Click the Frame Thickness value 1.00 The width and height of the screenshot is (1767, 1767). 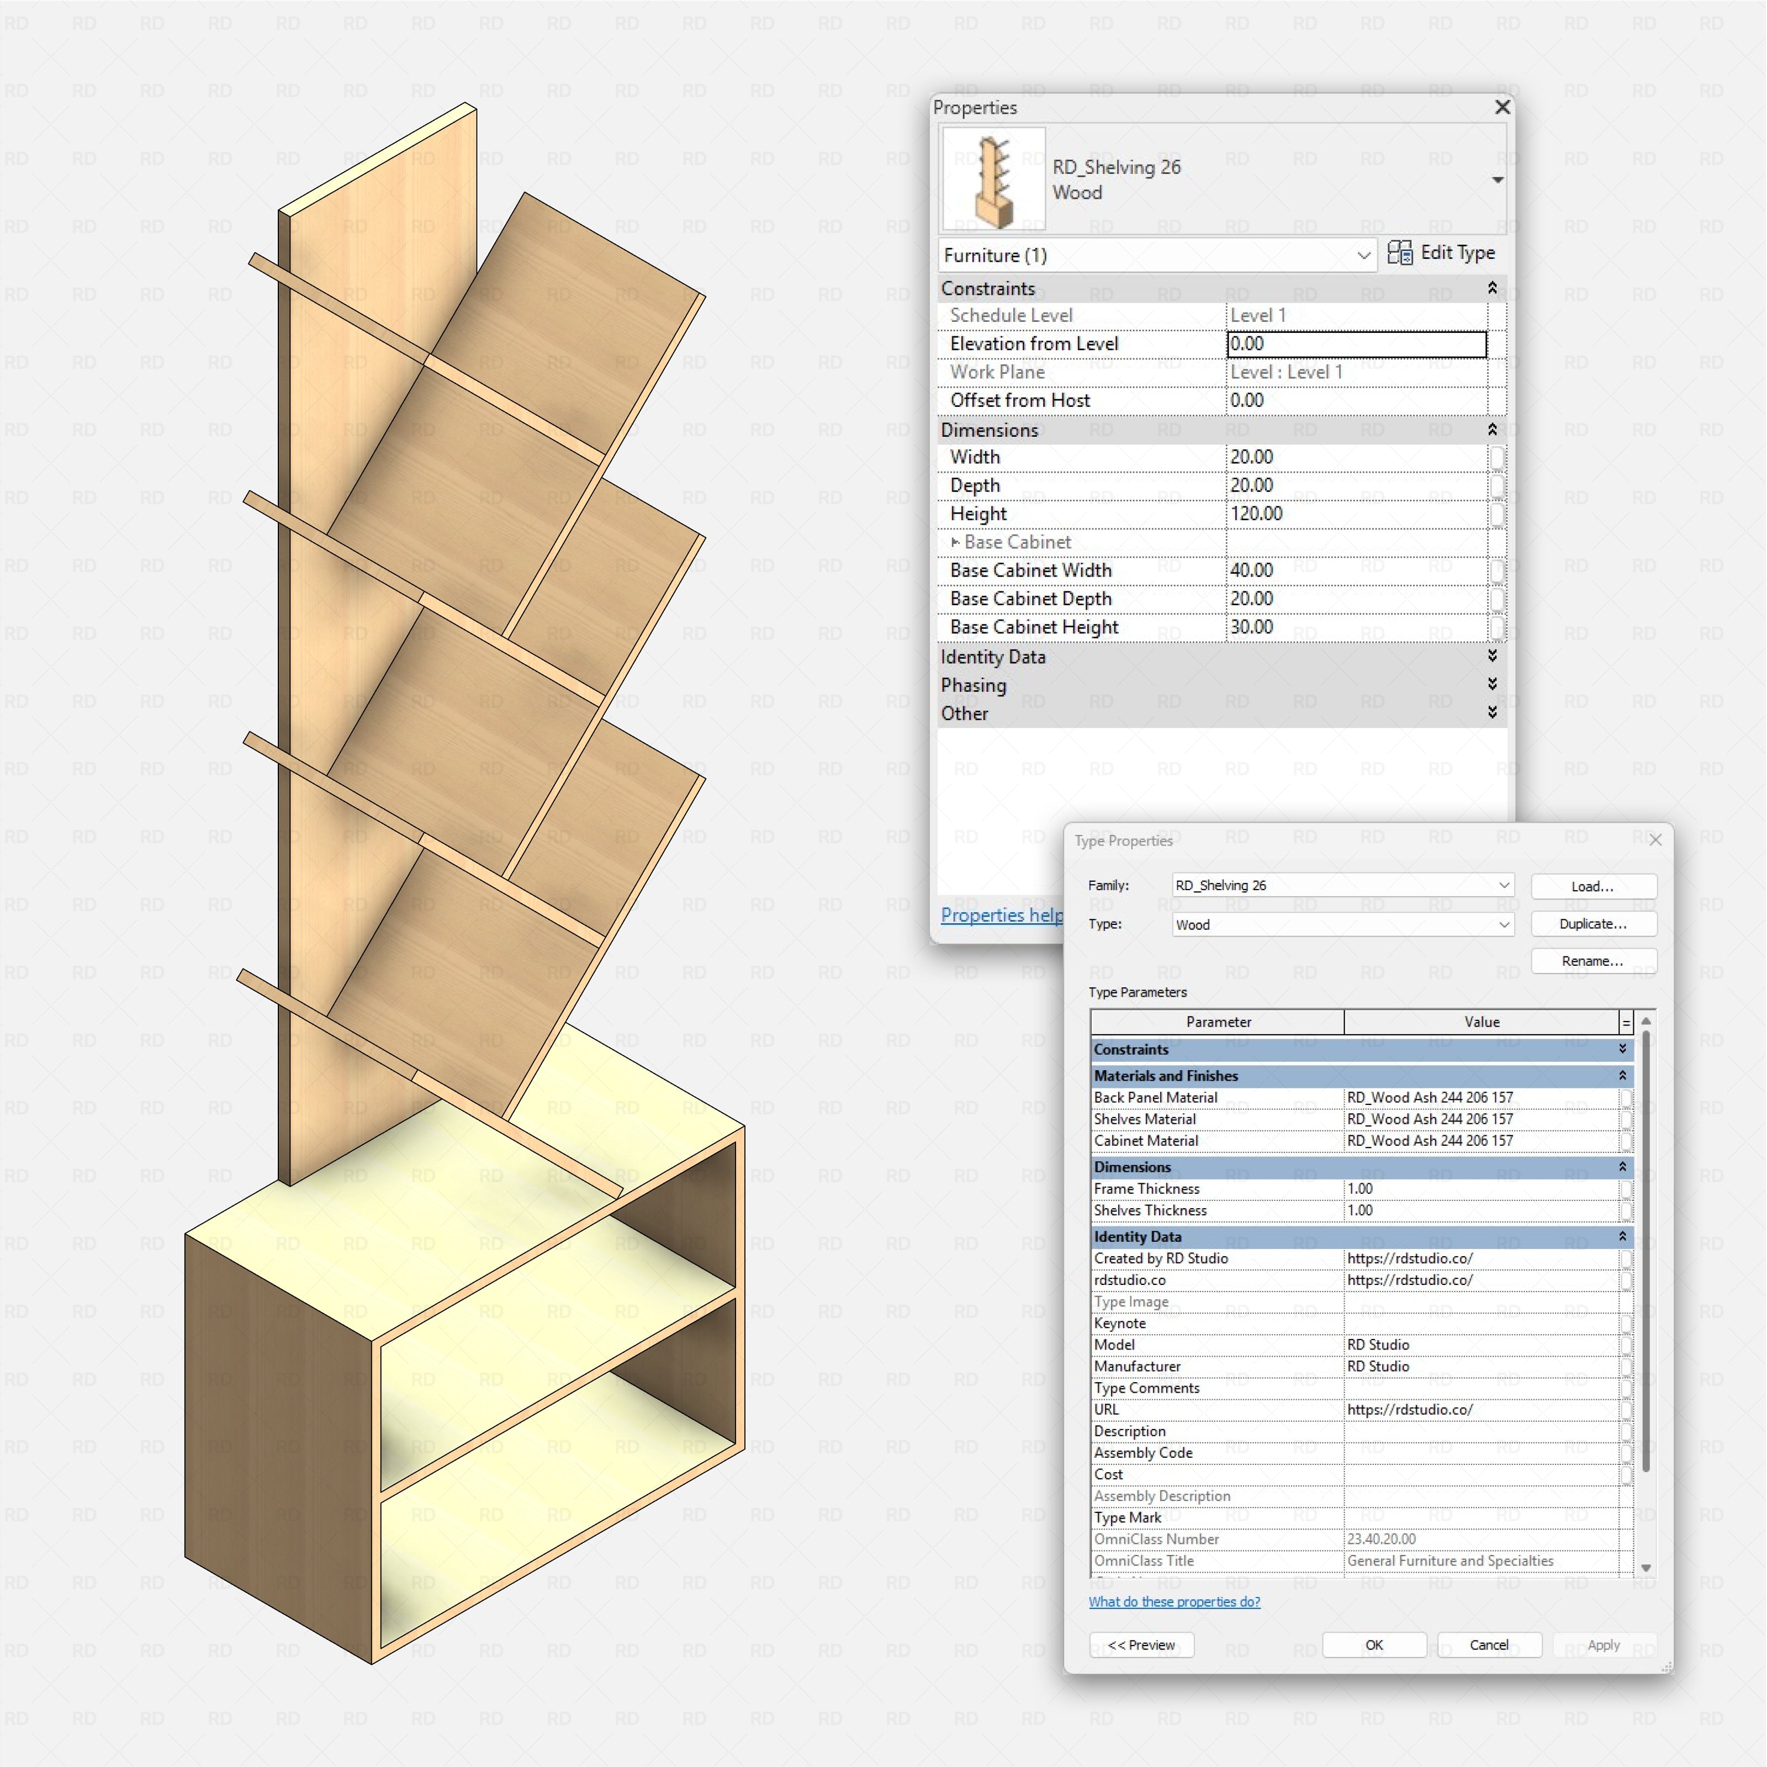pos(1481,1189)
